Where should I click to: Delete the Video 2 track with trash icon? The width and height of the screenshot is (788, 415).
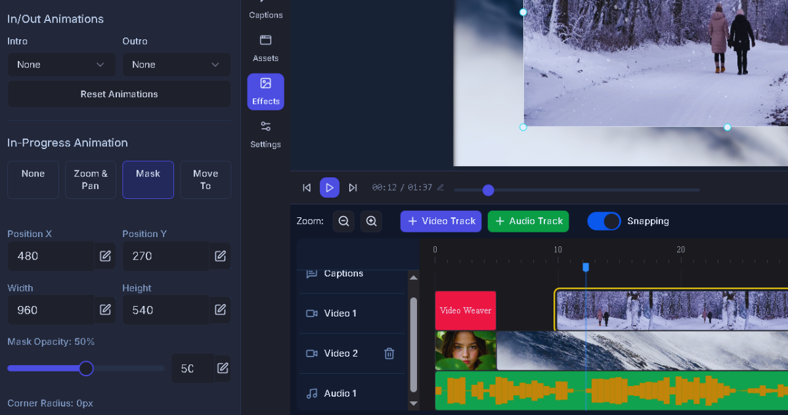389,353
